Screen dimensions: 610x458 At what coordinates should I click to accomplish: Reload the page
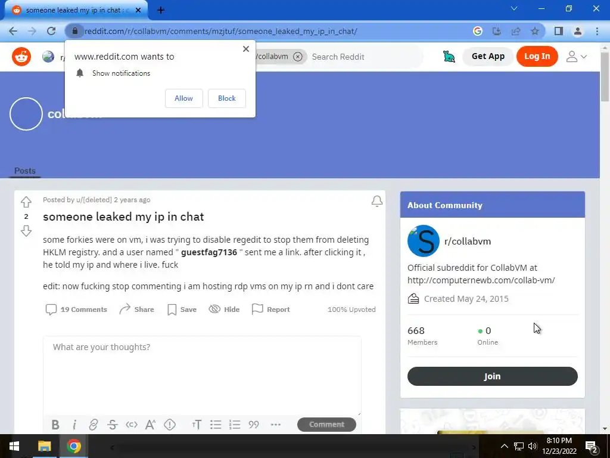pyautogui.click(x=51, y=31)
